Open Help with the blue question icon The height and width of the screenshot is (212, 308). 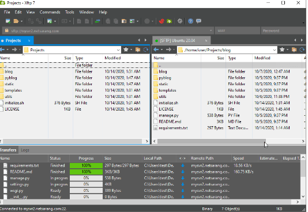pos(190,21)
